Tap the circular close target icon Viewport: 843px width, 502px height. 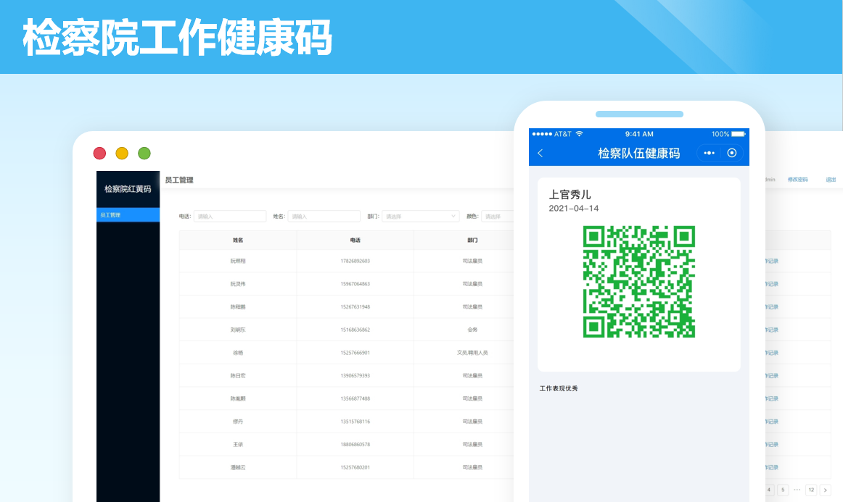(731, 153)
